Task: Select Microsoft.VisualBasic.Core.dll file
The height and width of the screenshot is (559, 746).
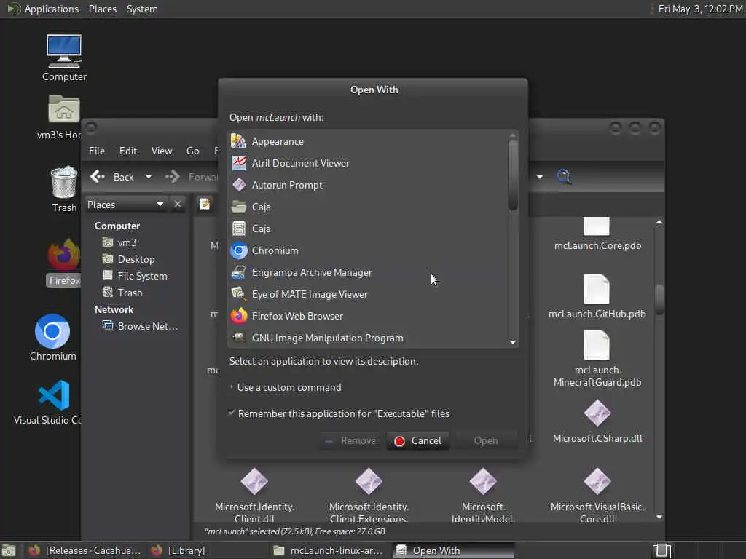Action: (x=597, y=495)
